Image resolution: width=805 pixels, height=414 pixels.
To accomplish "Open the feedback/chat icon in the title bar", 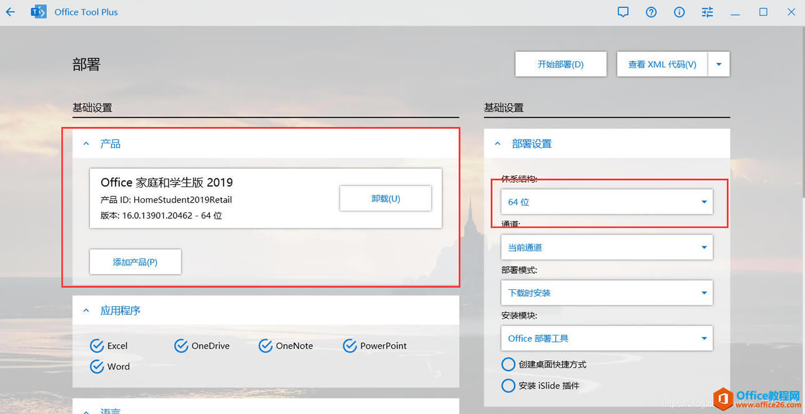I will 623,11.
